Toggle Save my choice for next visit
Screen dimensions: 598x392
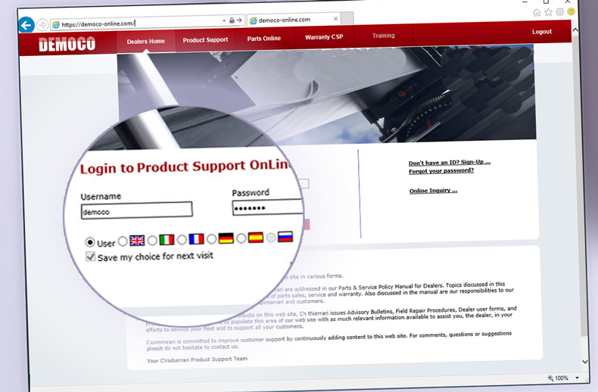click(92, 257)
